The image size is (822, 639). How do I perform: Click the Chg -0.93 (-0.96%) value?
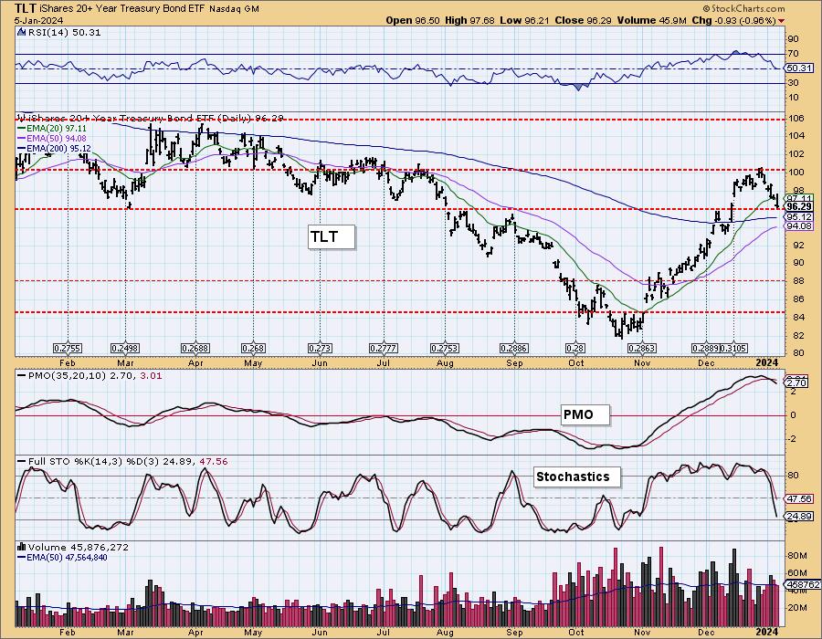pos(734,20)
